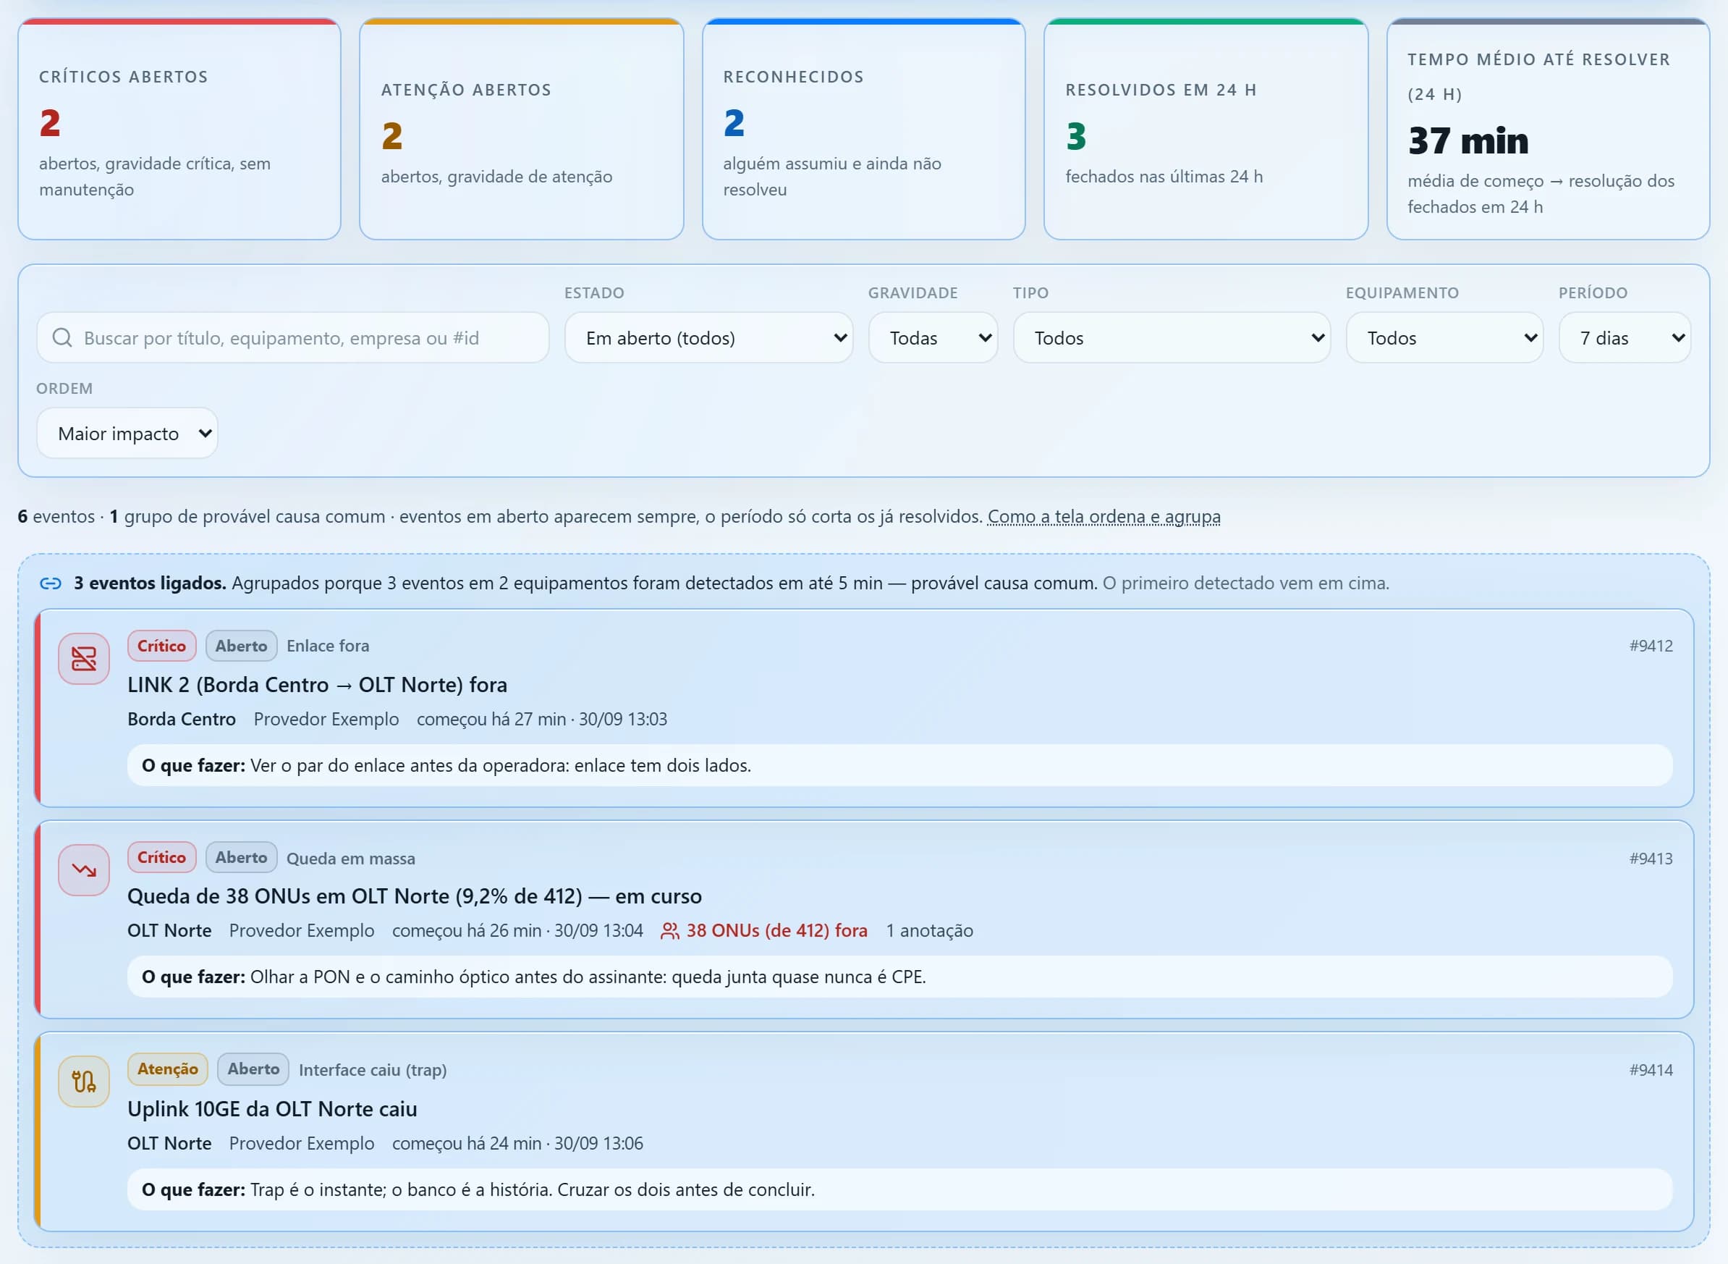Viewport: 1728px width, 1264px height.
Task: Click the magnifier icon in search box
Action: point(62,337)
